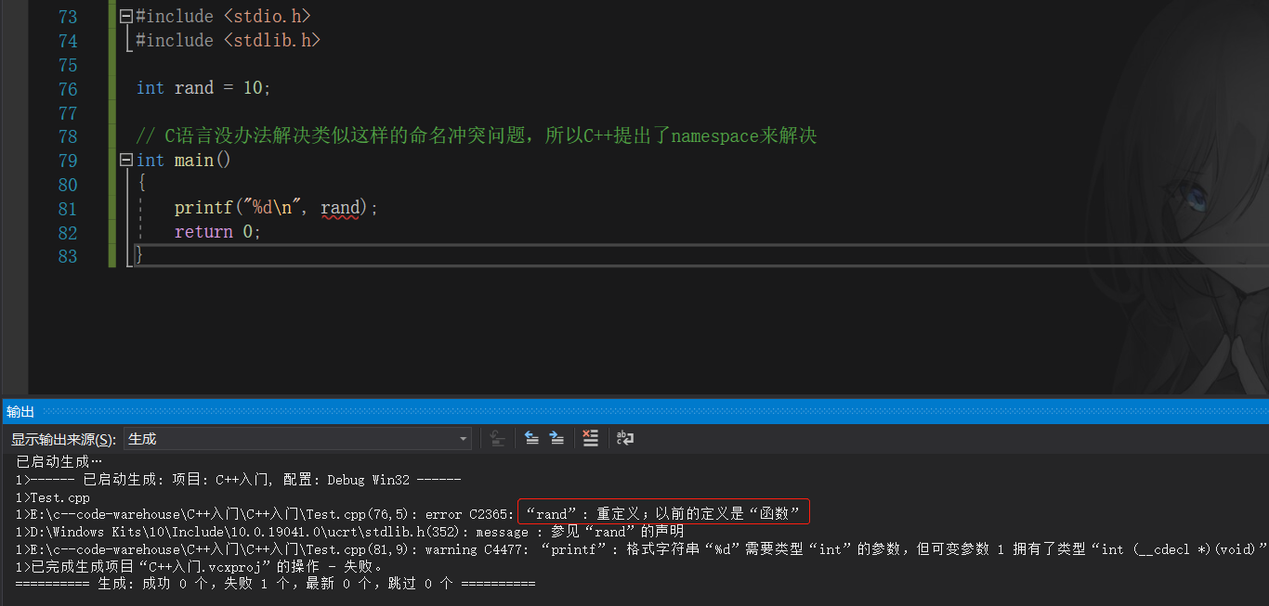Image resolution: width=1269 pixels, height=606 pixels.
Task: Click the namespace comment on line 78
Action: click(x=372, y=135)
